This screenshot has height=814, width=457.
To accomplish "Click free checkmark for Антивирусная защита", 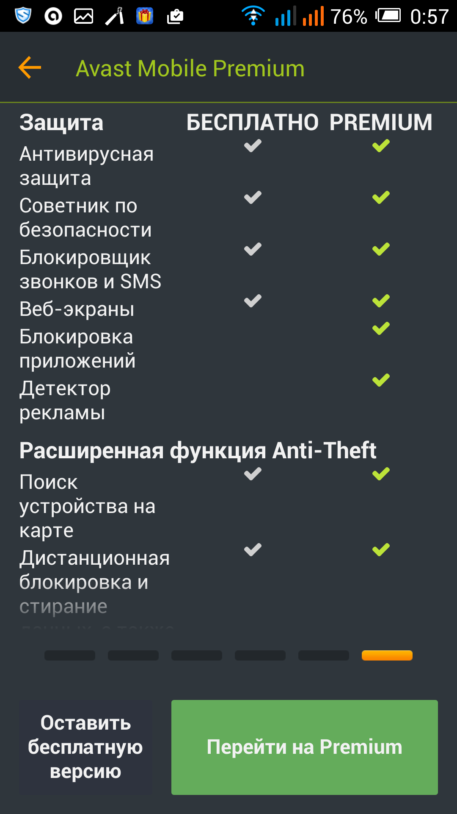I will point(253,146).
